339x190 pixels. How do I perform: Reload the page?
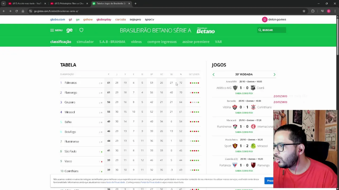tap(16, 11)
